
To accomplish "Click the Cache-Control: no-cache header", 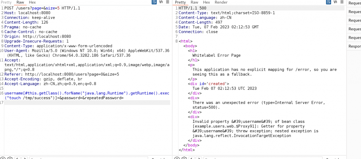I will point(31,32).
